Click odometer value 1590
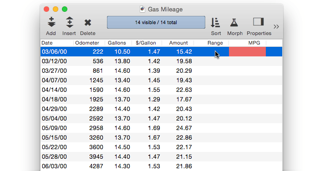This screenshot has height=171, width=325. click(x=96, y=90)
